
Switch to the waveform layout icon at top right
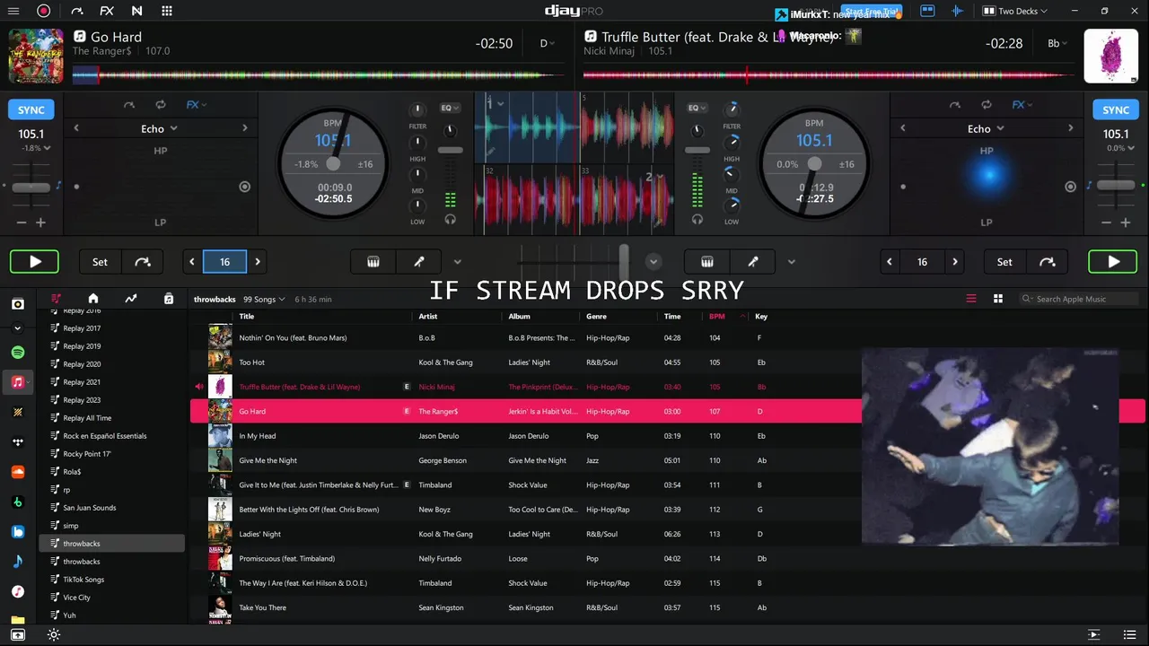point(957,11)
